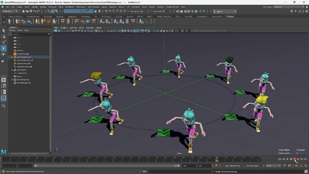Select sunDirectionalLight in the Outliner
The image size is (309, 174).
click(x=25, y=60)
